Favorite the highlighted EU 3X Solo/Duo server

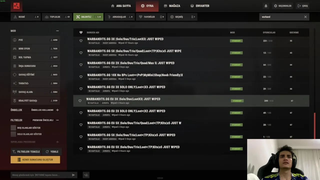pyautogui.click(x=80, y=101)
